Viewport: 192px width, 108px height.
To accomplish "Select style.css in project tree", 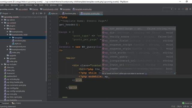I will pos(17,43).
